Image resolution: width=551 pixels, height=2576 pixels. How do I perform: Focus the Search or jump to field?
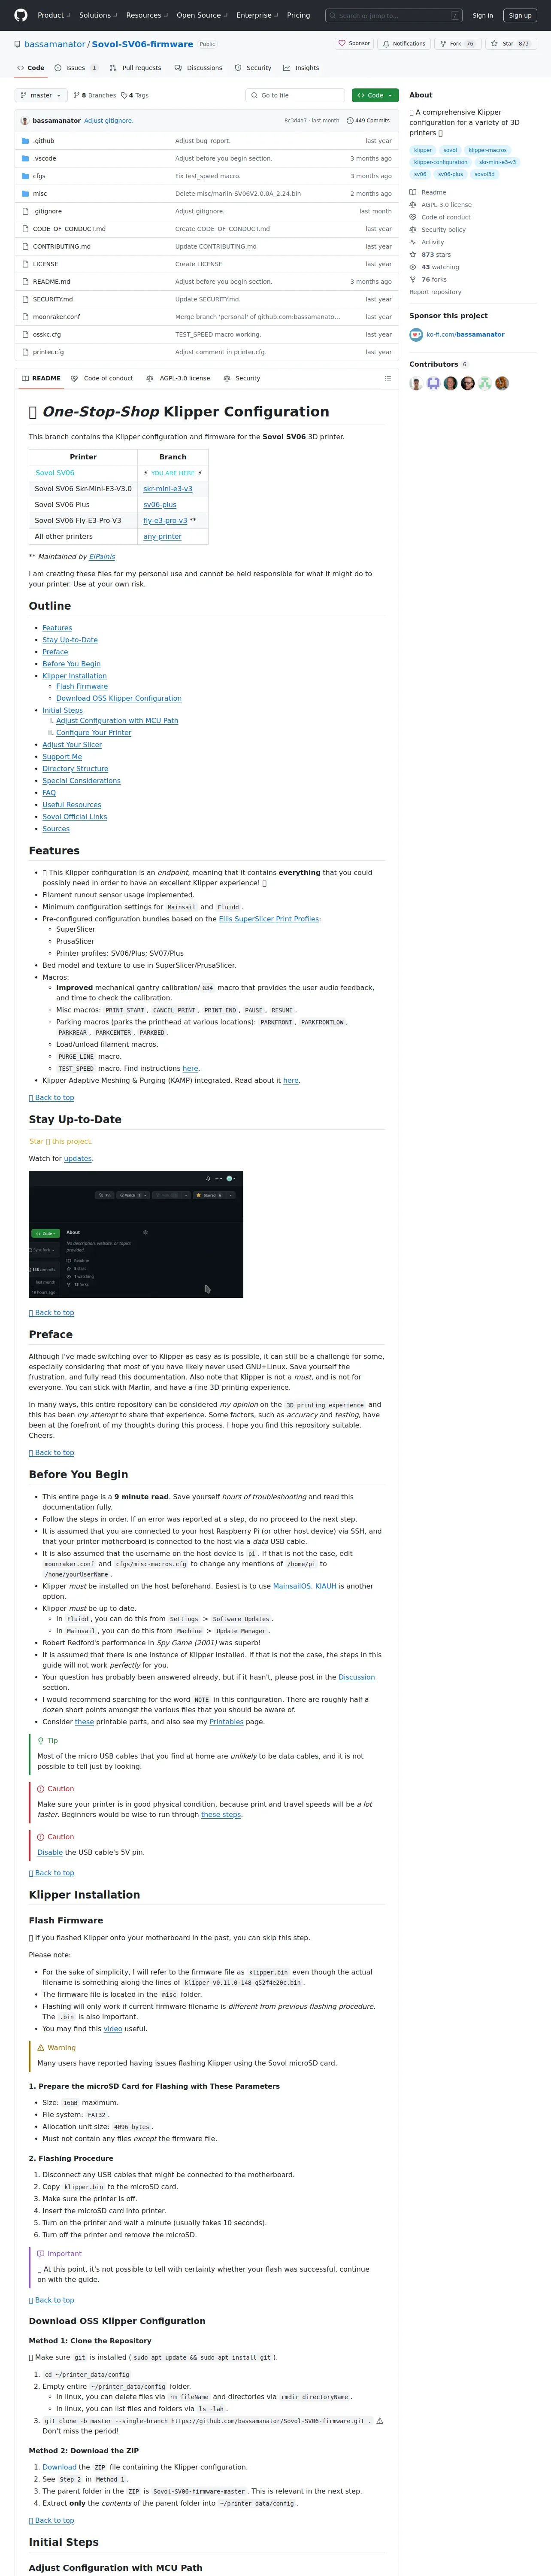(x=394, y=15)
